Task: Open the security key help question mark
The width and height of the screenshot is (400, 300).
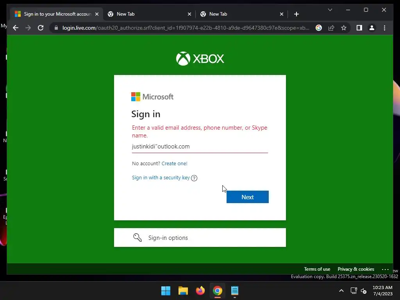Action: click(194, 178)
